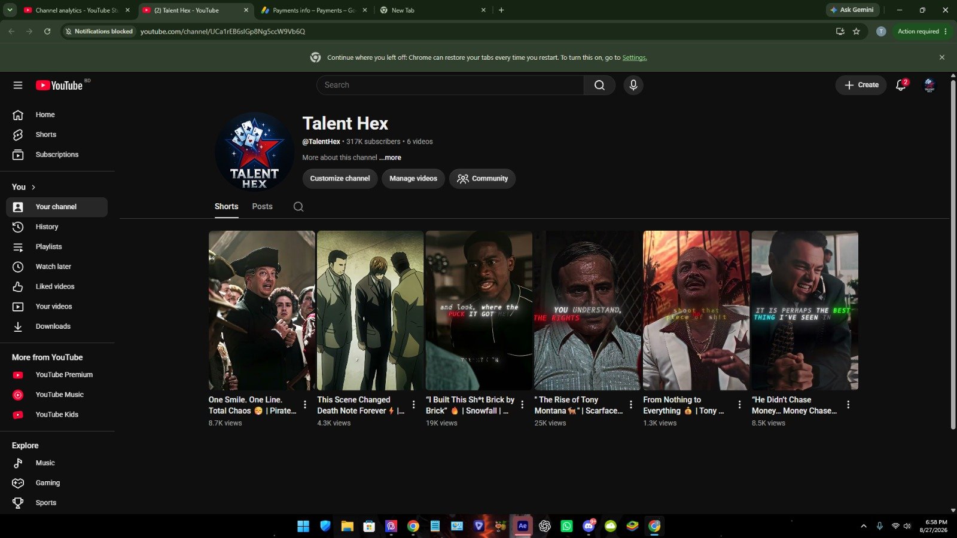Open After Effects from taskbar

point(523,526)
